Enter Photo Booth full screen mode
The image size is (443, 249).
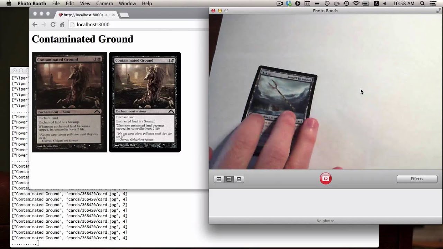point(438,11)
